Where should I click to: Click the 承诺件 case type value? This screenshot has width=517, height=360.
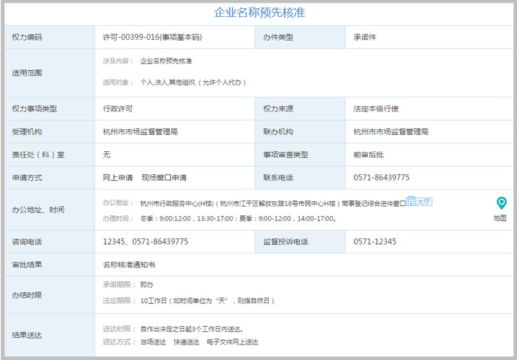point(365,37)
